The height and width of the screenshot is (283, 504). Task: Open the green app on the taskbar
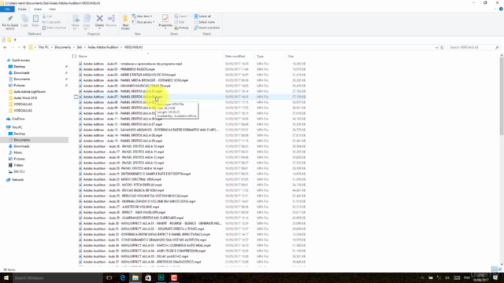pyautogui.click(x=161, y=277)
